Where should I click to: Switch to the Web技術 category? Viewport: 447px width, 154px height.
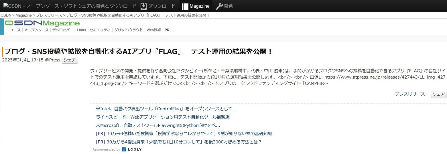point(153,30)
